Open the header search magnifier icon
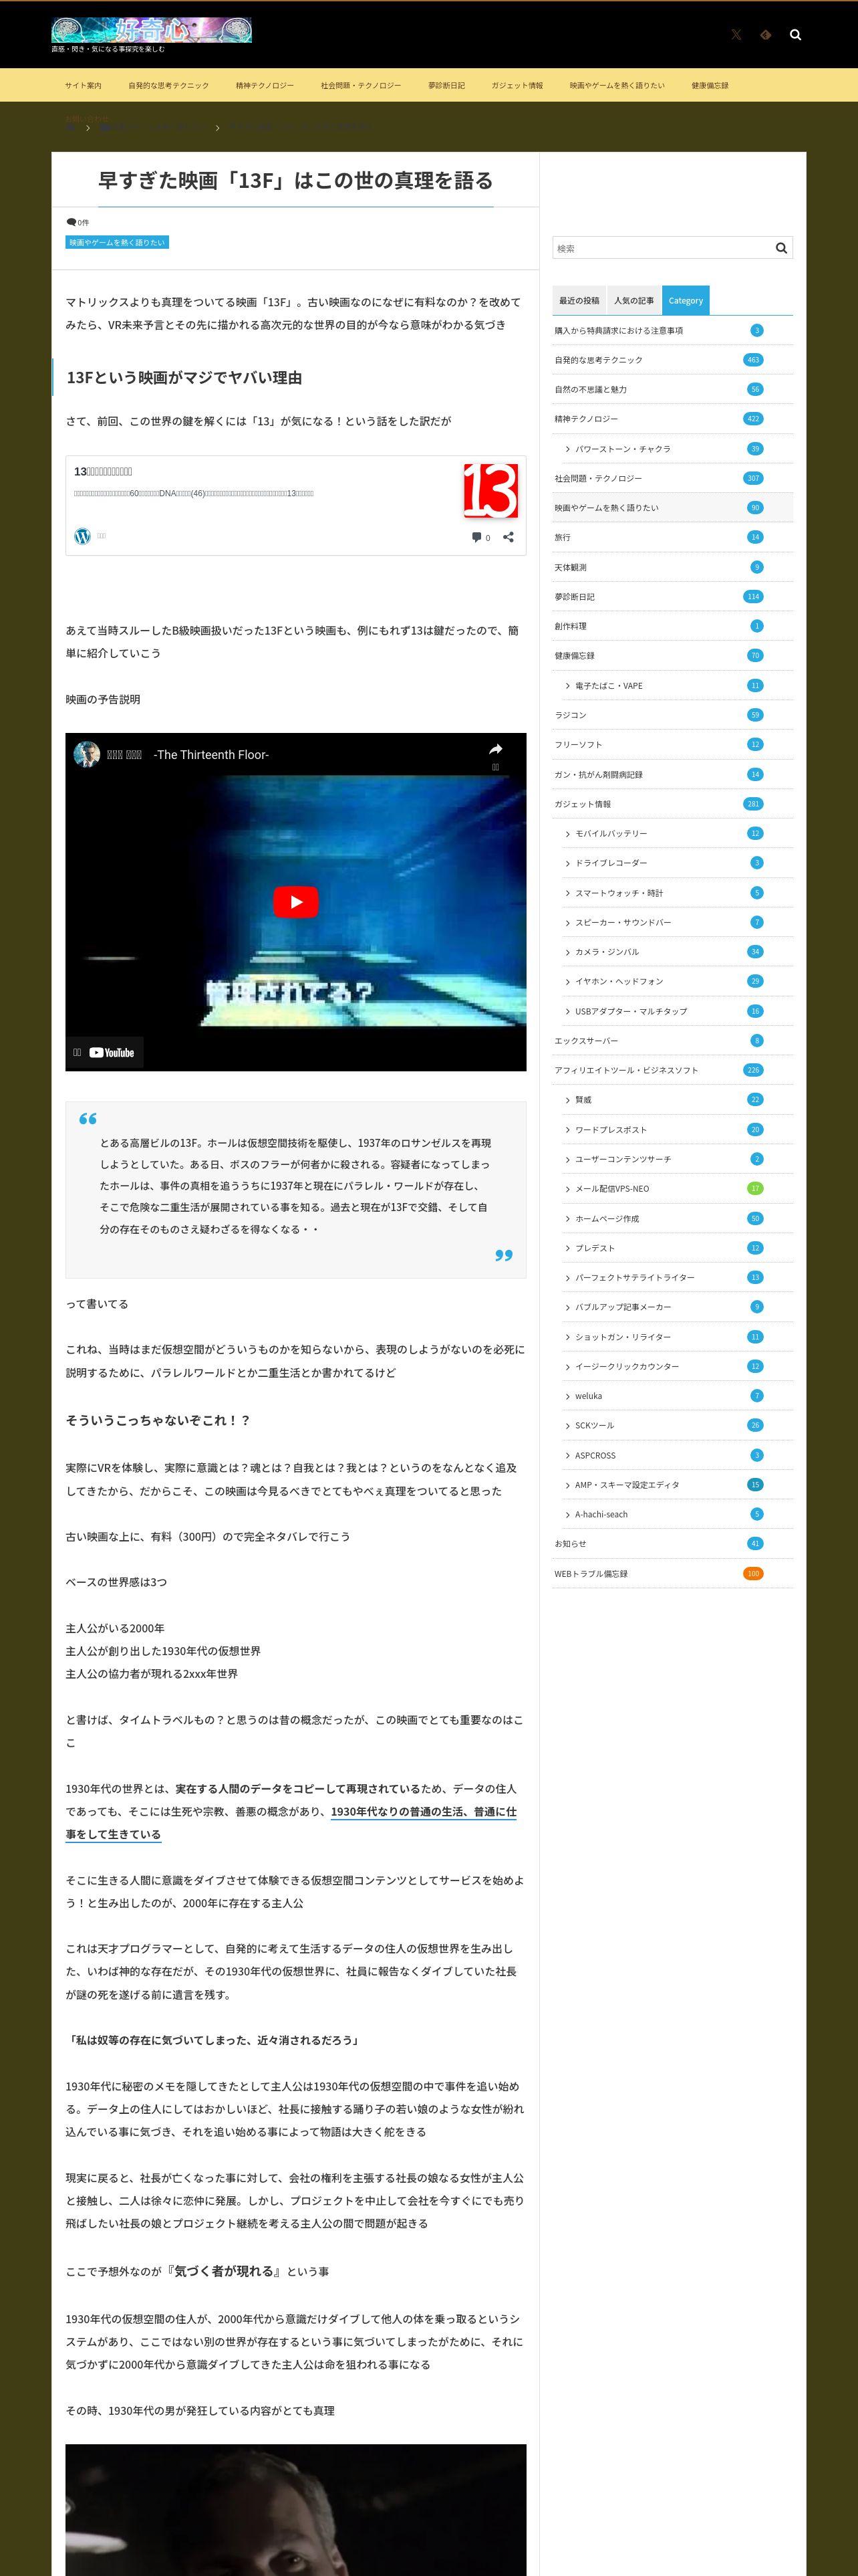The width and height of the screenshot is (858, 2576). [x=795, y=35]
